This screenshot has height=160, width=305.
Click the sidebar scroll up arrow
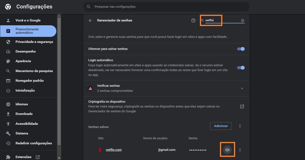[x=59, y=16]
